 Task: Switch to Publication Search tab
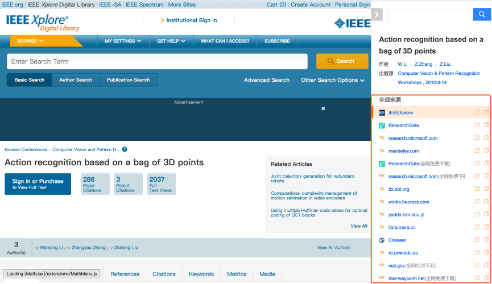(x=129, y=80)
